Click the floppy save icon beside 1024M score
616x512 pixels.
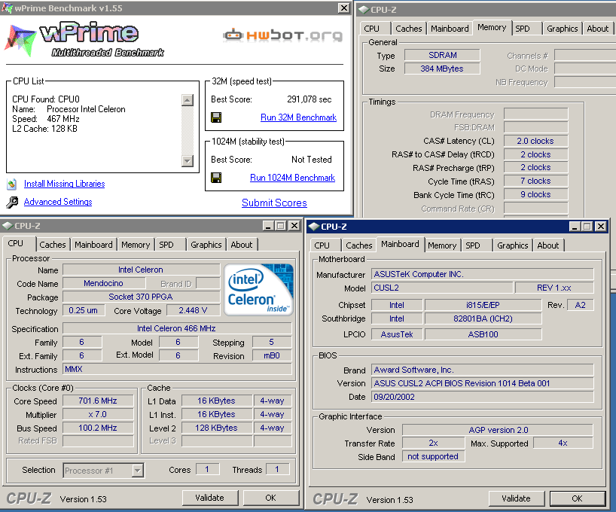click(216, 178)
